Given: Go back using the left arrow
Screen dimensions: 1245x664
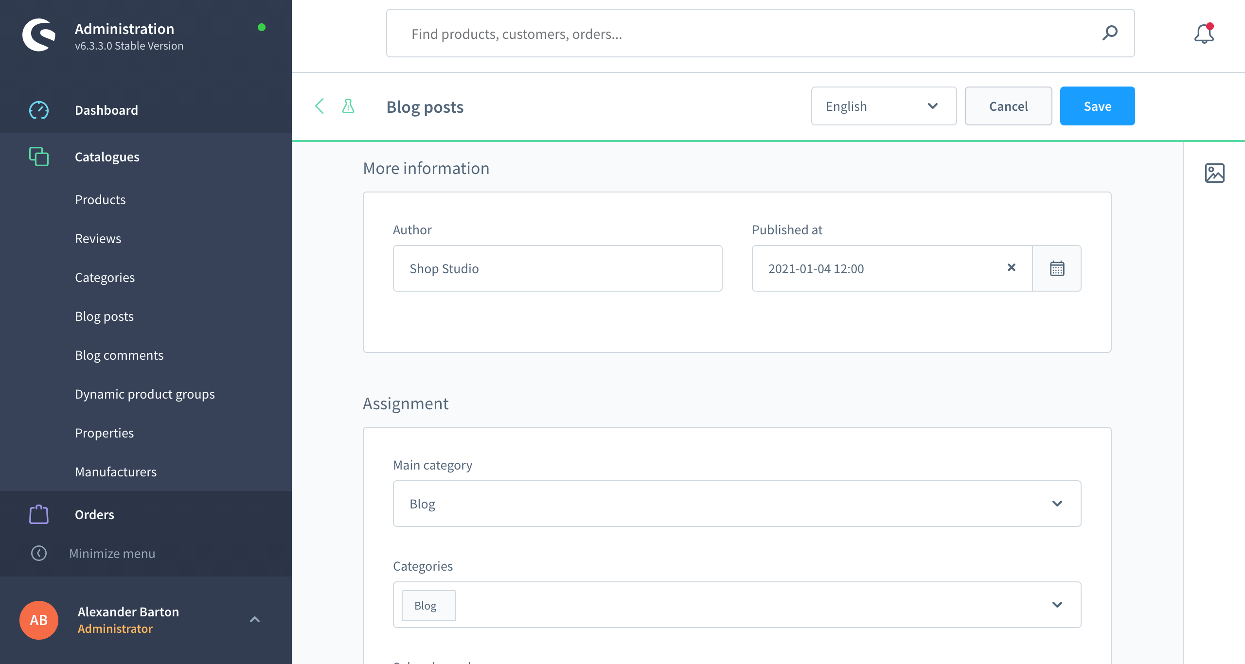Looking at the screenshot, I should click(x=320, y=106).
